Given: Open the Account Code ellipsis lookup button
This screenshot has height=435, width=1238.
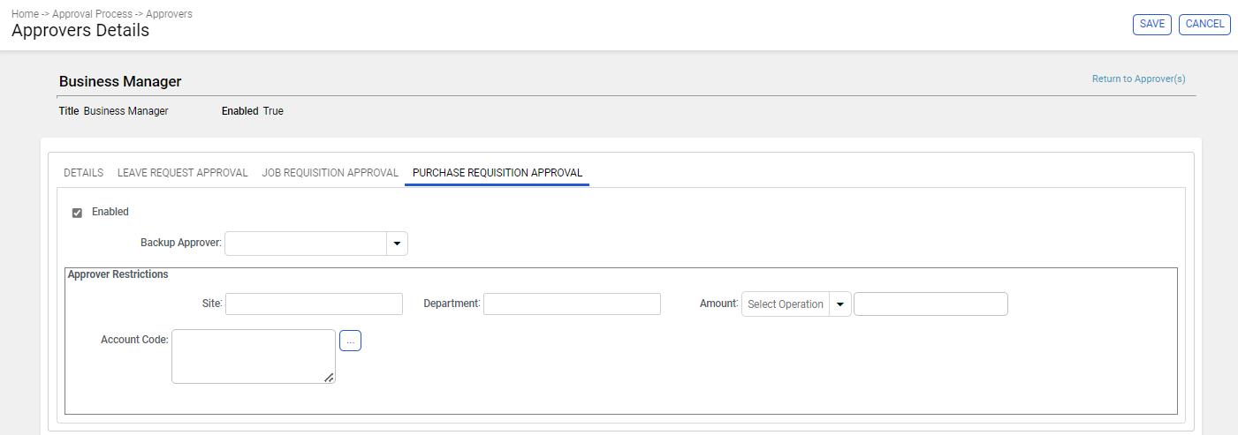Looking at the screenshot, I should pos(350,341).
